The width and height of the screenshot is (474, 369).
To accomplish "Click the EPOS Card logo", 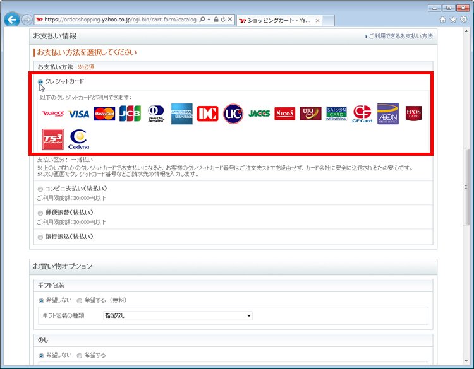I will click(413, 114).
